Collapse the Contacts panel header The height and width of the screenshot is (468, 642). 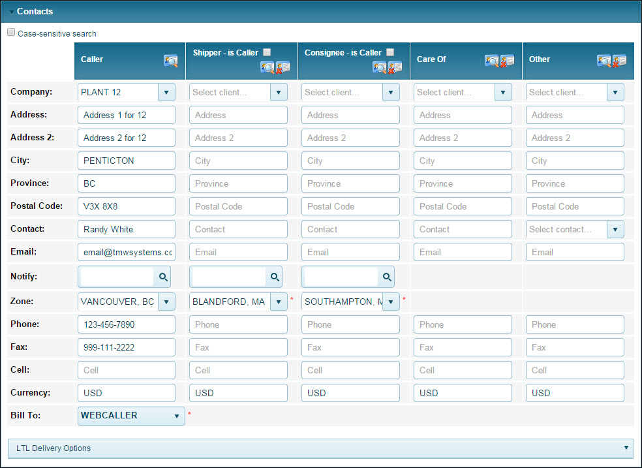coord(12,12)
